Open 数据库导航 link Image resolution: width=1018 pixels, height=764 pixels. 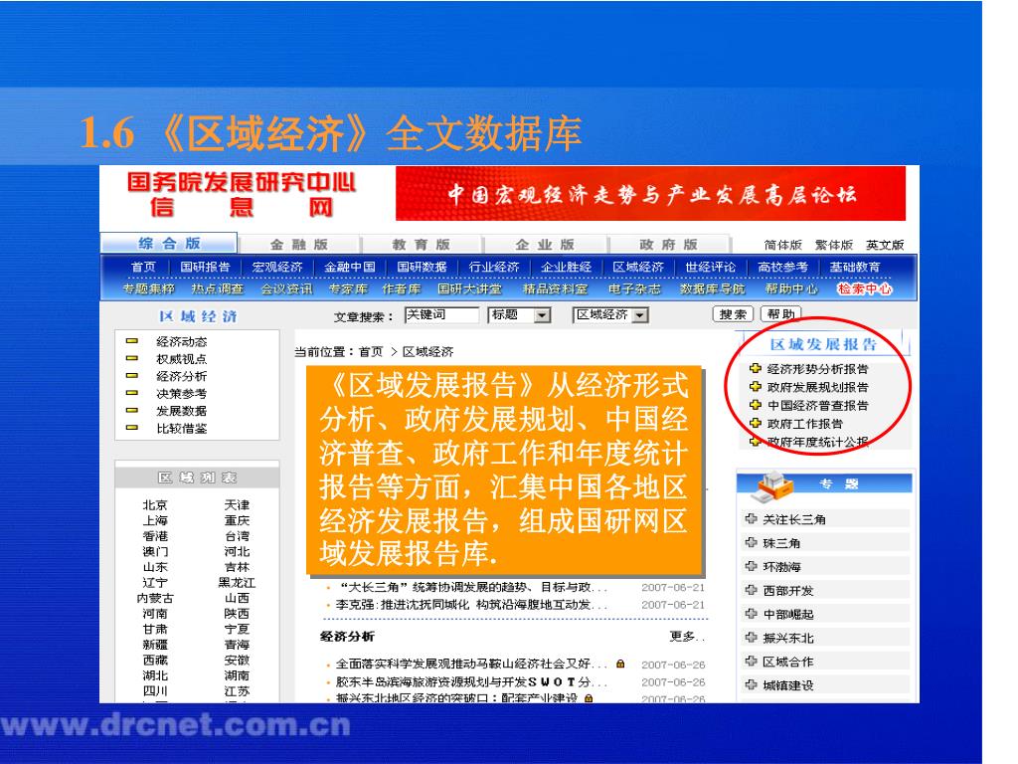(712, 289)
